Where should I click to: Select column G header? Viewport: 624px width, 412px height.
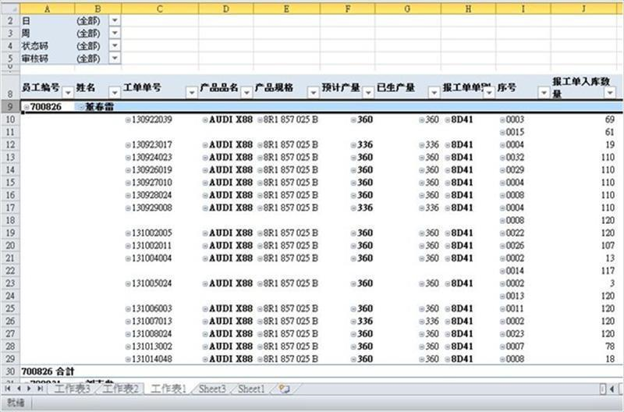[407, 9]
